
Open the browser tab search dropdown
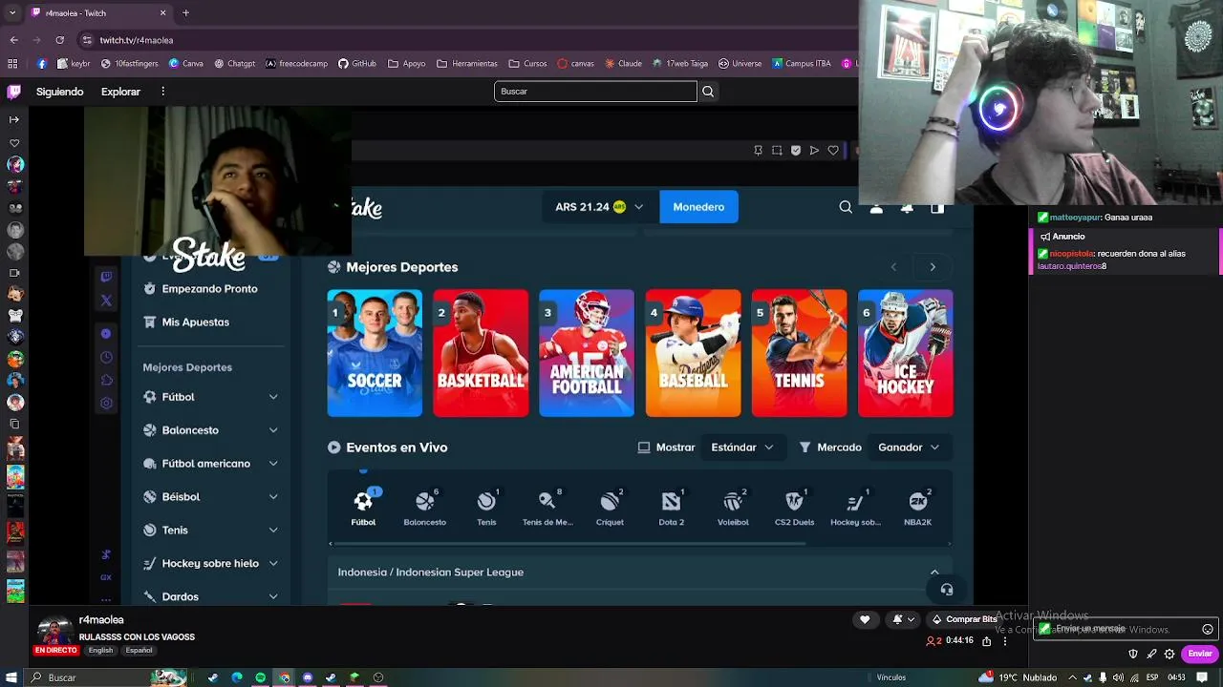(x=11, y=13)
